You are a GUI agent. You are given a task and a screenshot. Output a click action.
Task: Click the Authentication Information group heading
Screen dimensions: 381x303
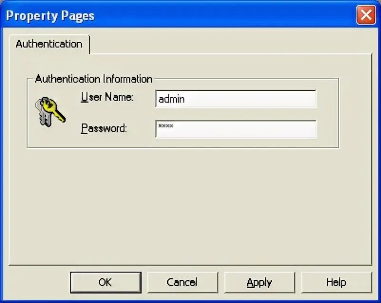pyautogui.click(x=94, y=79)
